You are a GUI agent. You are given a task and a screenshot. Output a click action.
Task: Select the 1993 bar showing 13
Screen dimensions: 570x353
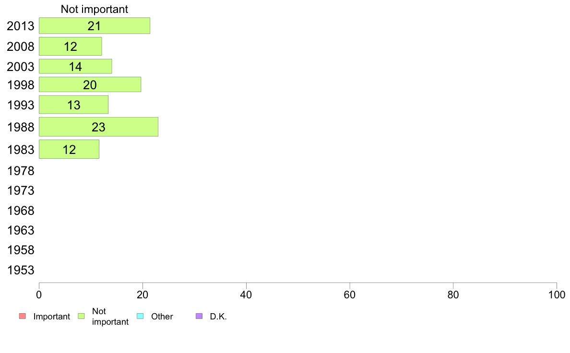[x=73, y=105]
